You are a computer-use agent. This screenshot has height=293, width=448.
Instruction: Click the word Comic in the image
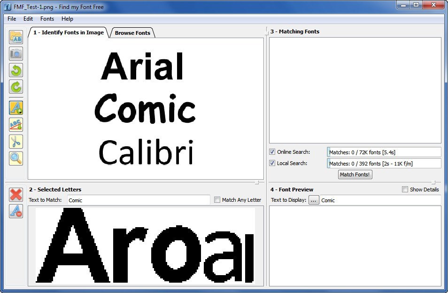click(145, 109)
